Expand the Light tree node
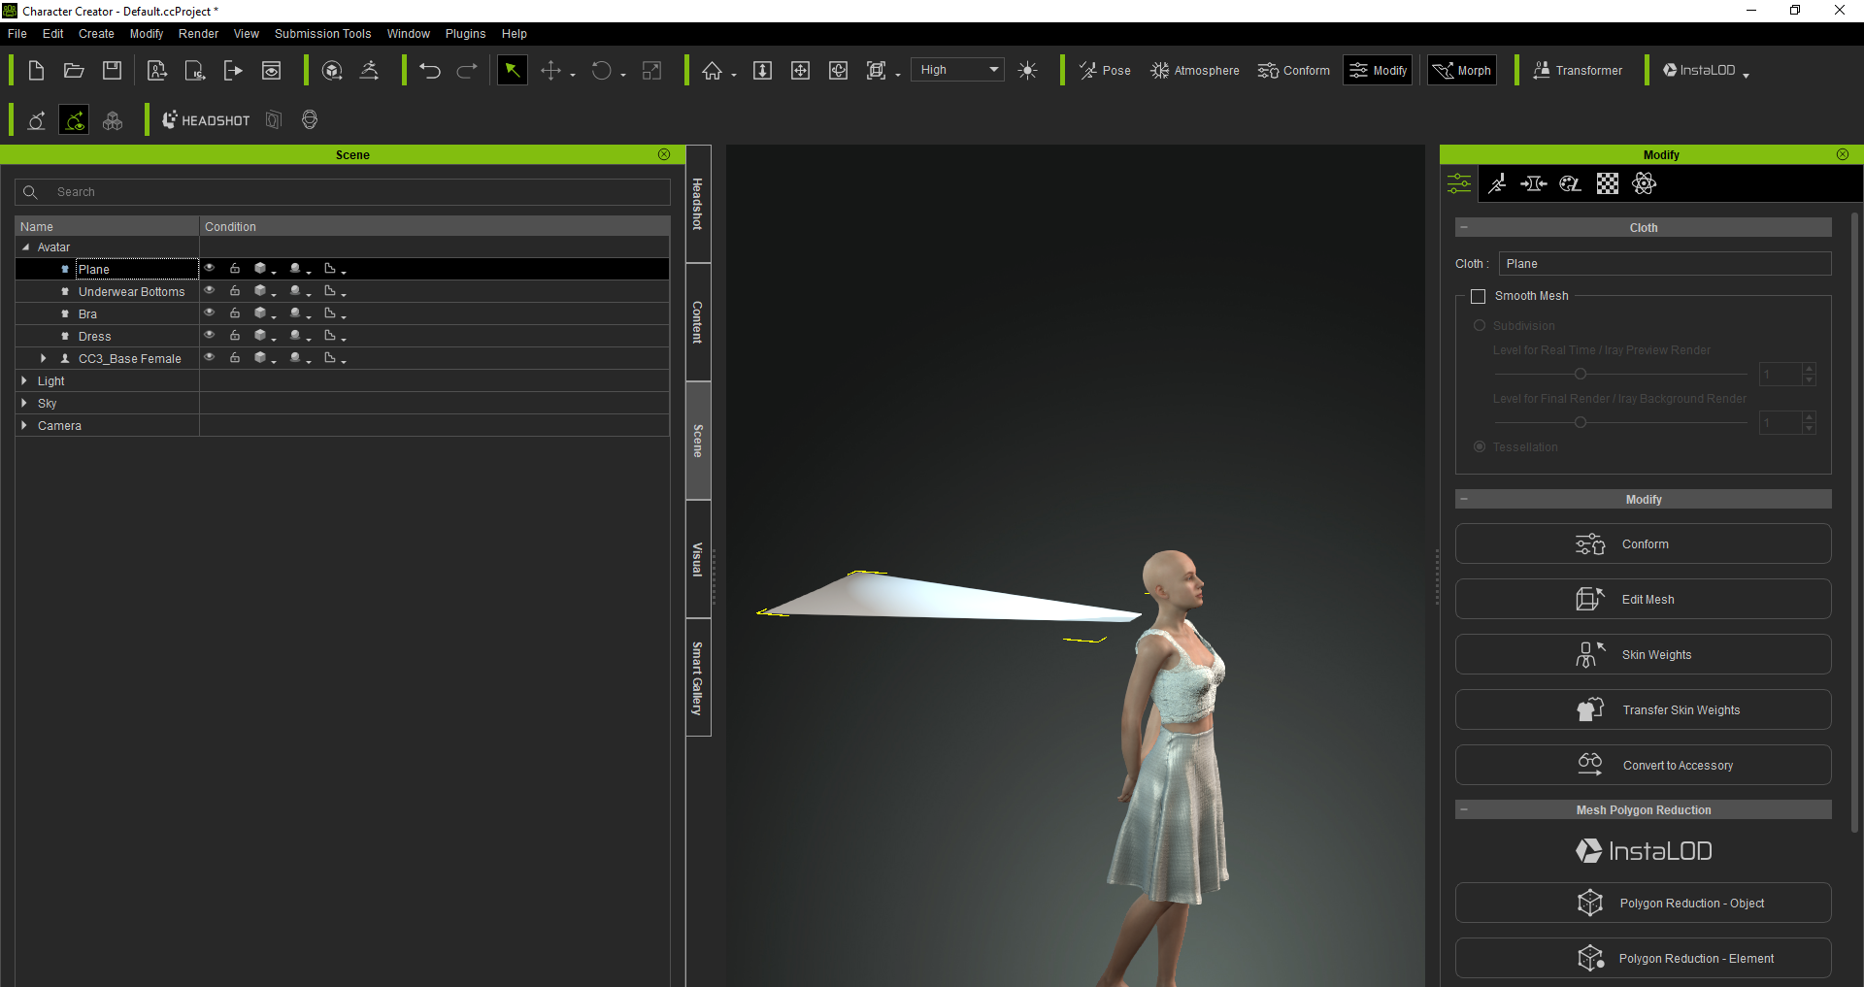 pyautogui.click(x=24, y=380)
